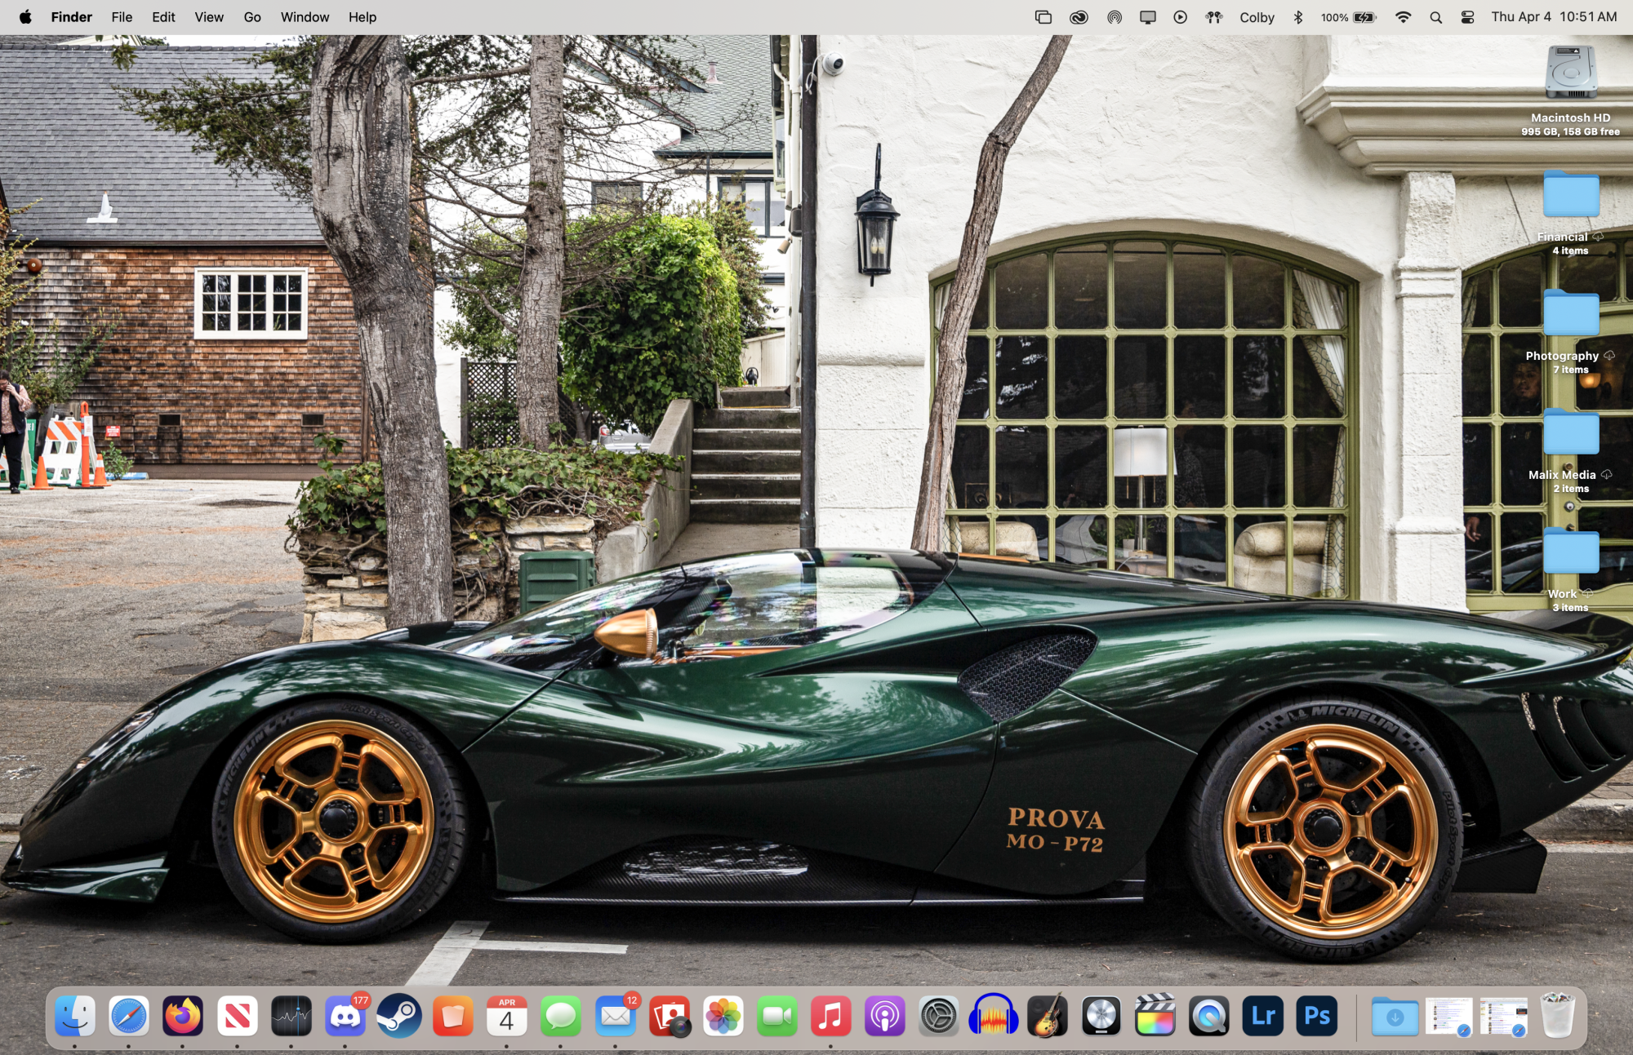Screen dimensions: 1633x1055
Task: Click the AirDrop menu bar icon
Action: (1115, 17)
